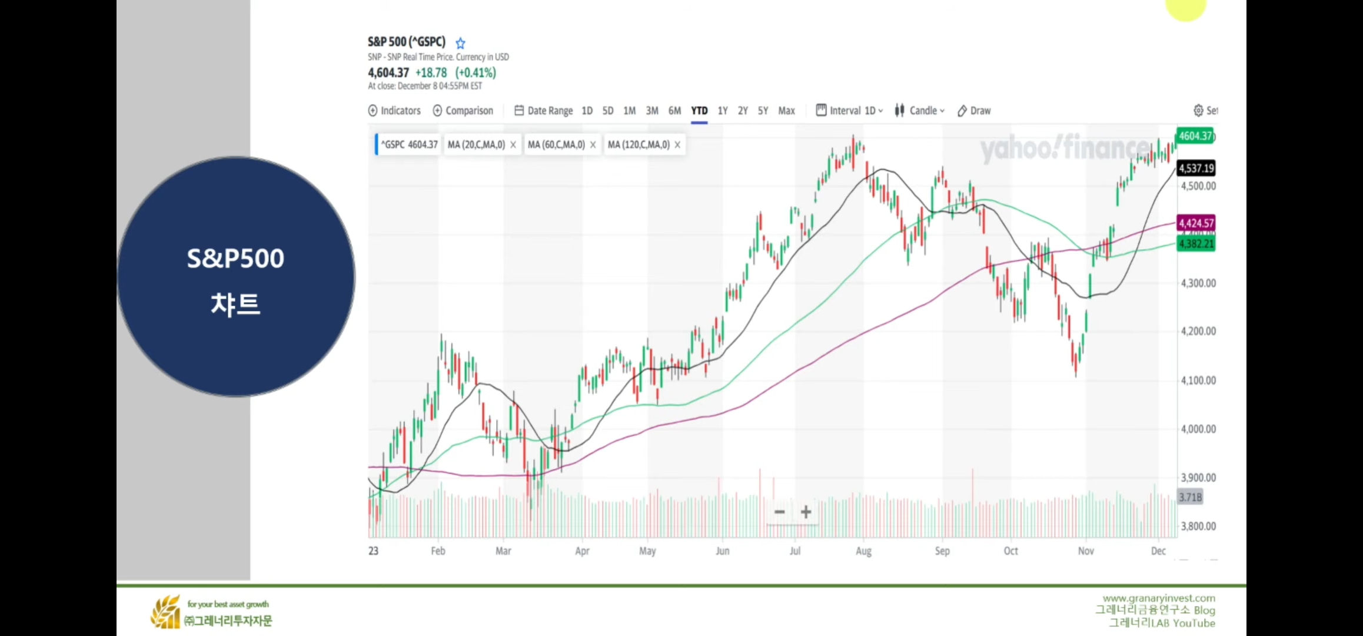Click the Nov label on time axis
Screen dimensions: 1363x636
1086,551
